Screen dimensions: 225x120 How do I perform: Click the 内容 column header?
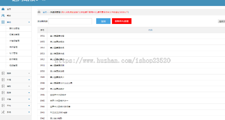point(150,30)
